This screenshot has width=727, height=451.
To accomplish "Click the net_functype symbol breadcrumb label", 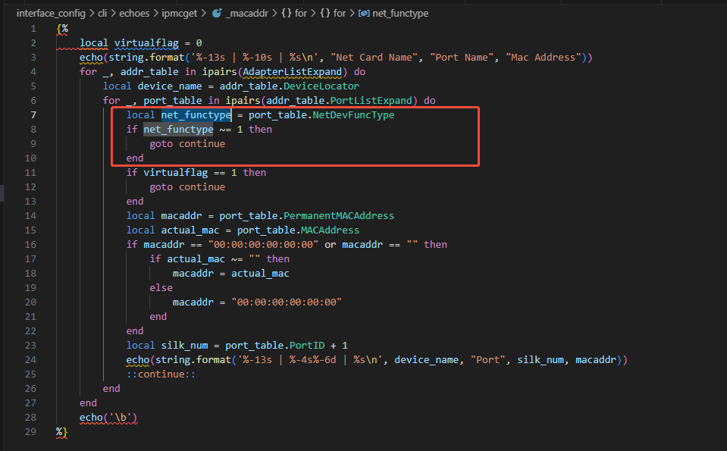I will (402, 14).
